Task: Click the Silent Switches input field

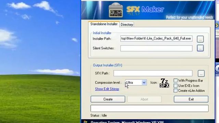Action: (x=156, y=48)
